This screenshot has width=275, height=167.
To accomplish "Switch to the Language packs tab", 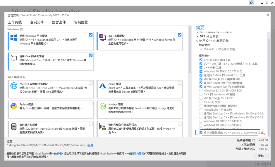I will pos(59,22).
